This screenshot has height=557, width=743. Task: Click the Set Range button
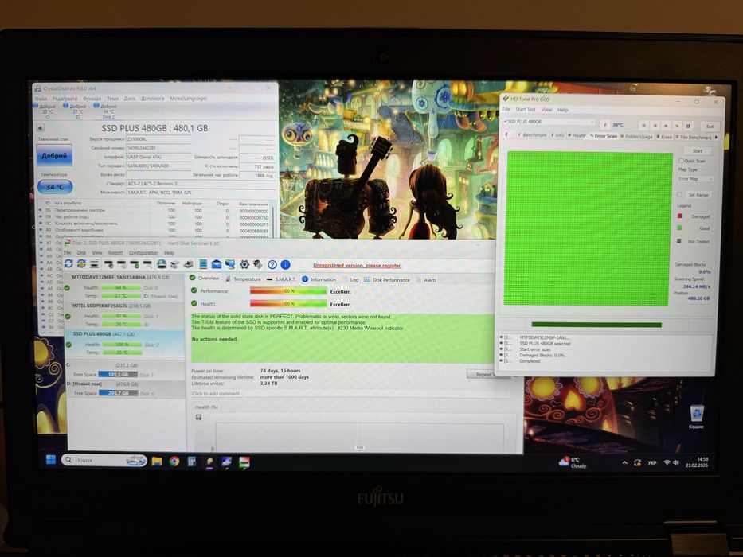pos(698,195)
